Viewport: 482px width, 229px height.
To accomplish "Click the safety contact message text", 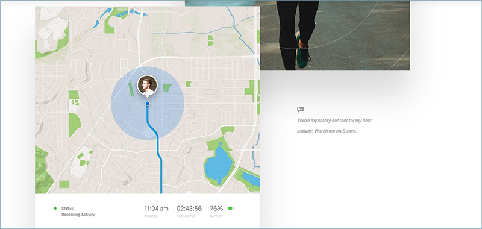I will point(334,126).
